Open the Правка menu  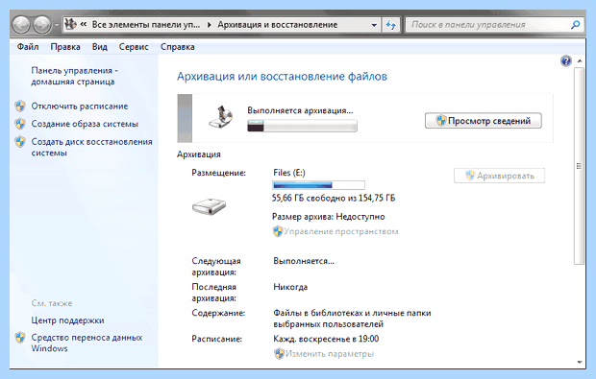65,47
